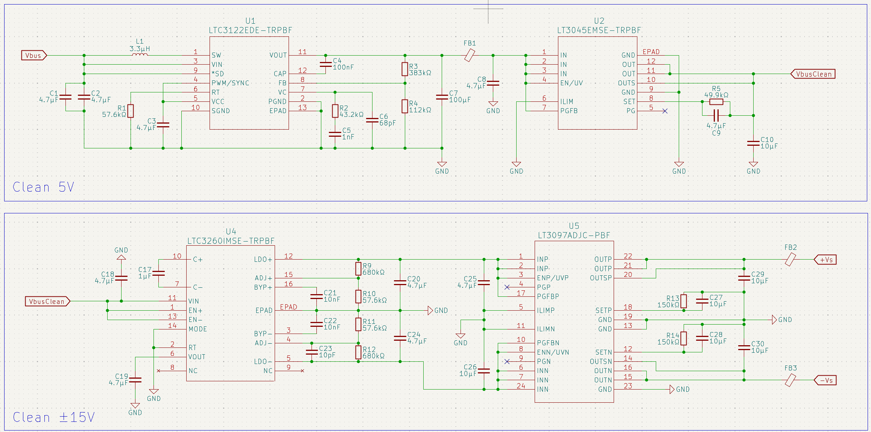Click the VbusClean output label at top right

[x=813, y=74]
